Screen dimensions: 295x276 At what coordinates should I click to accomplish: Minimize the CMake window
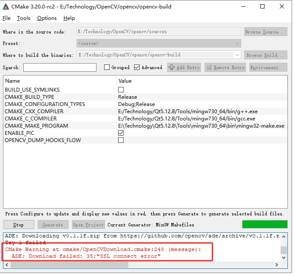point(243,7)
